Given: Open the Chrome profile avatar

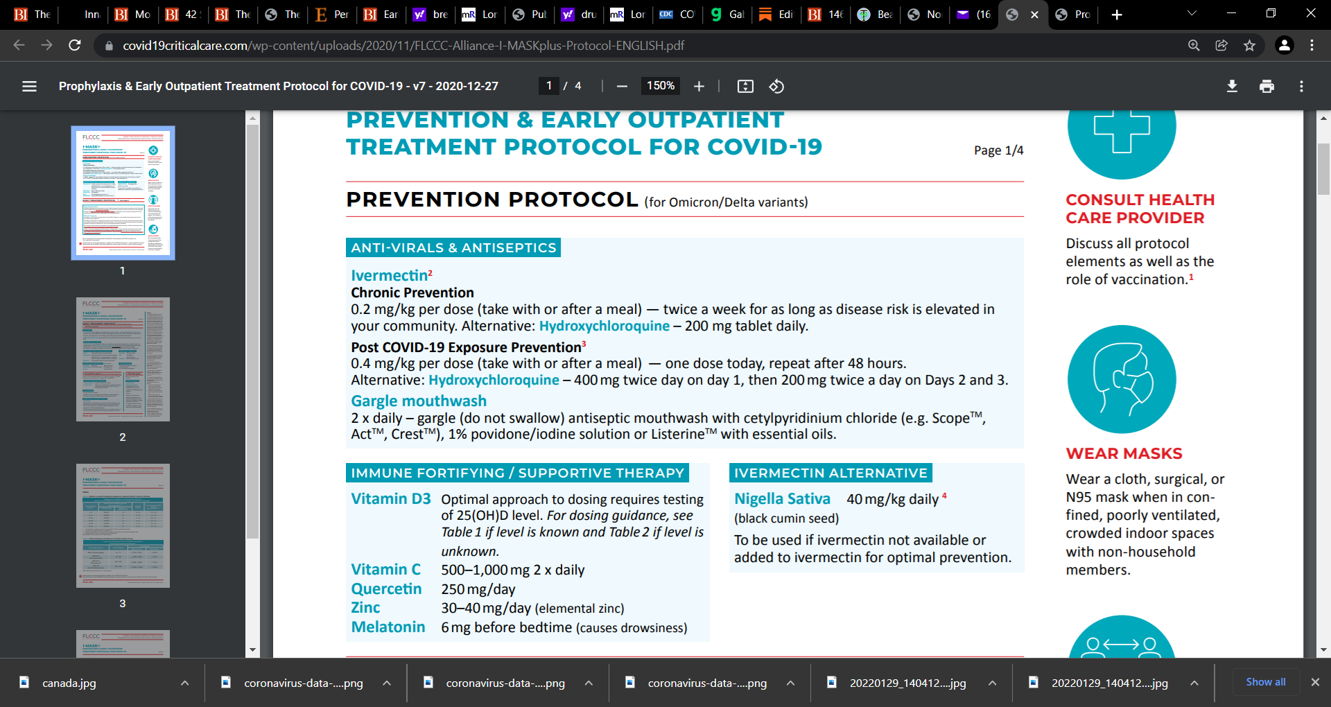Looking at the screenshot, I should 1285,46.
